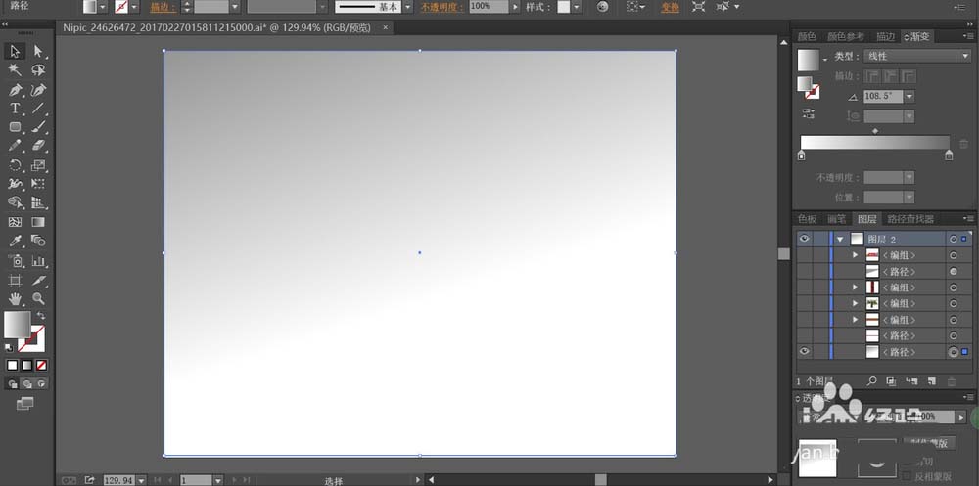Create a new layer with Layers panel icon

[x=931, y=380]
